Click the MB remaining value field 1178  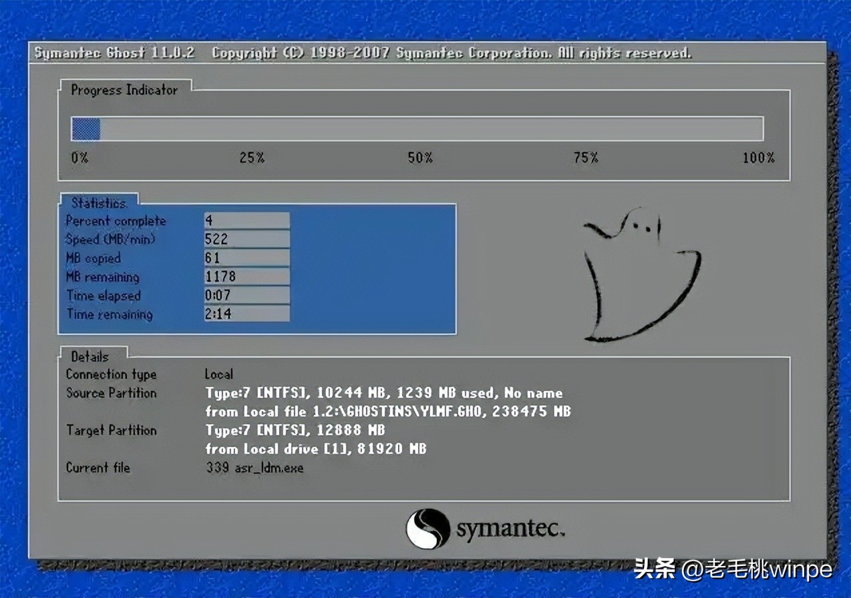tap(247, 276)
